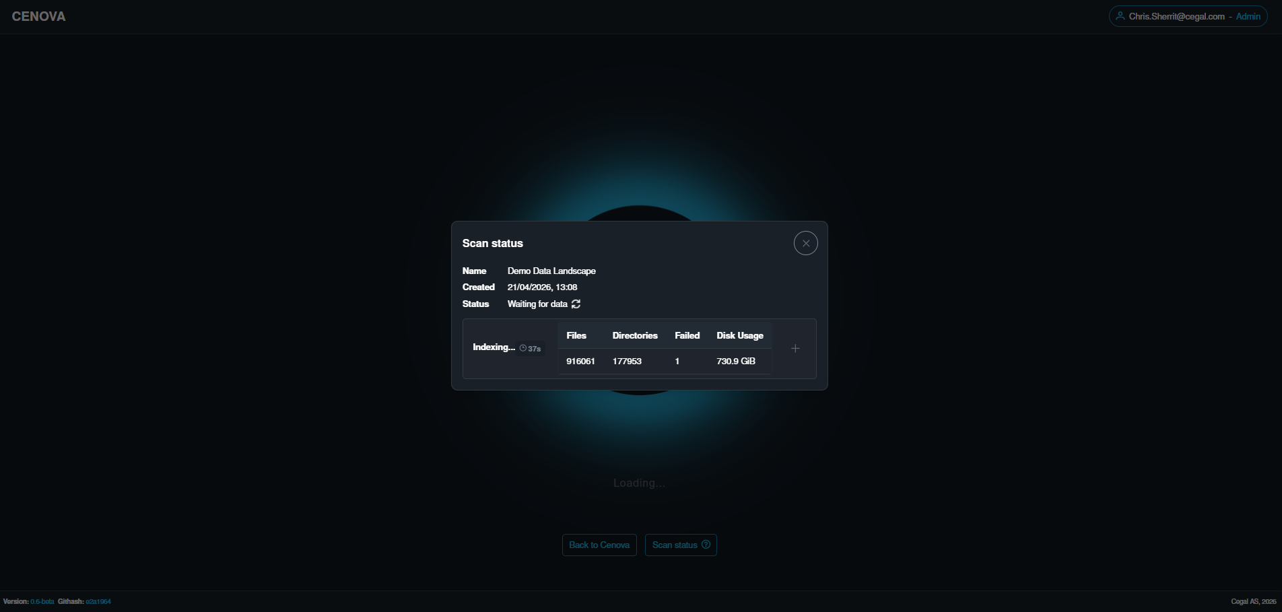
Task: Click the failed count value 1
Action: point(677,362)
